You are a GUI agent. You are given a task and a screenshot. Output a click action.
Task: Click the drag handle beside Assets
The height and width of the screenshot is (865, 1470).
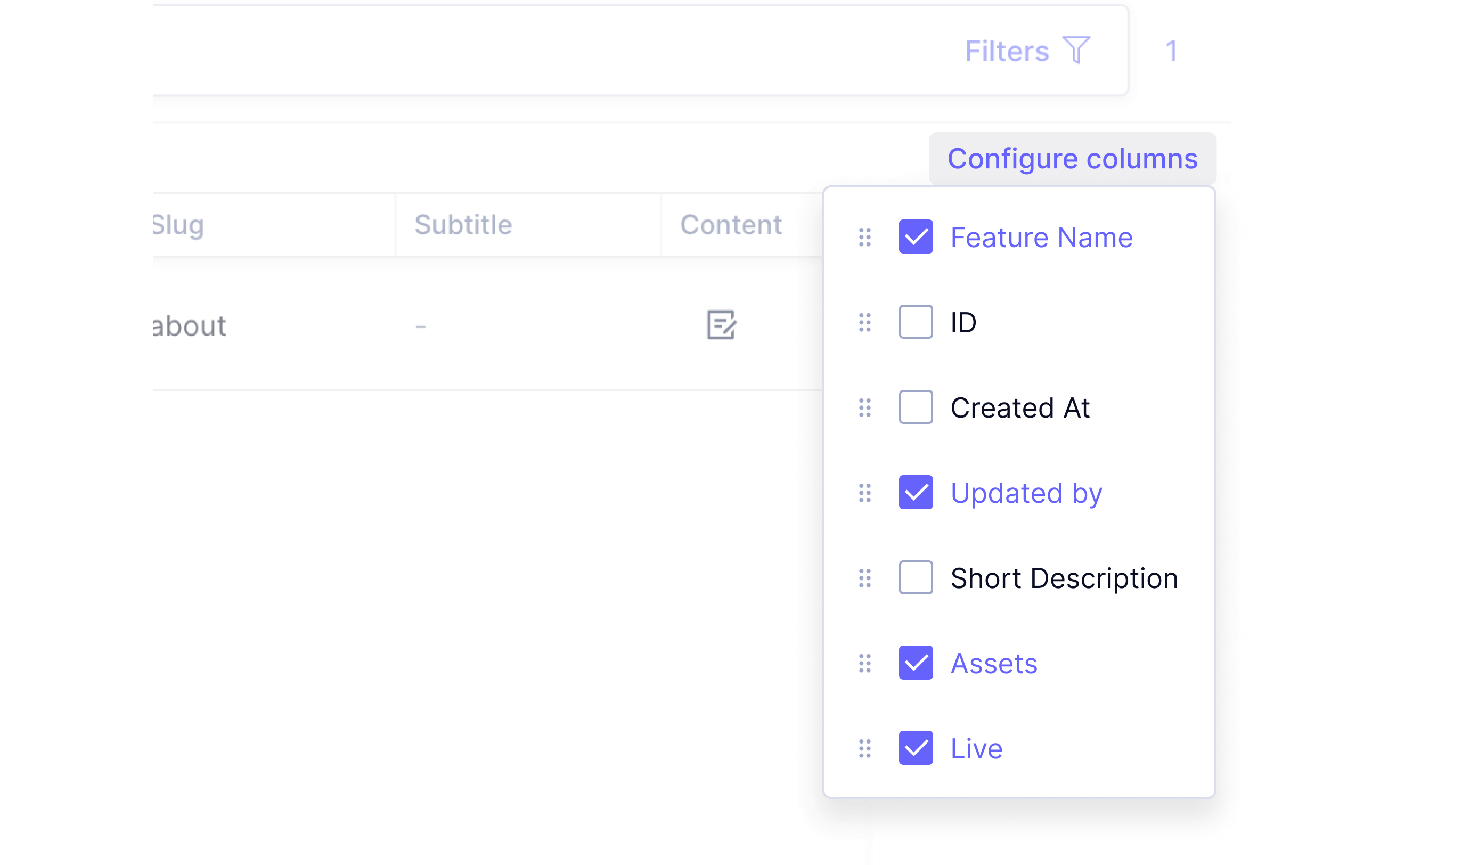pos(864,663)
